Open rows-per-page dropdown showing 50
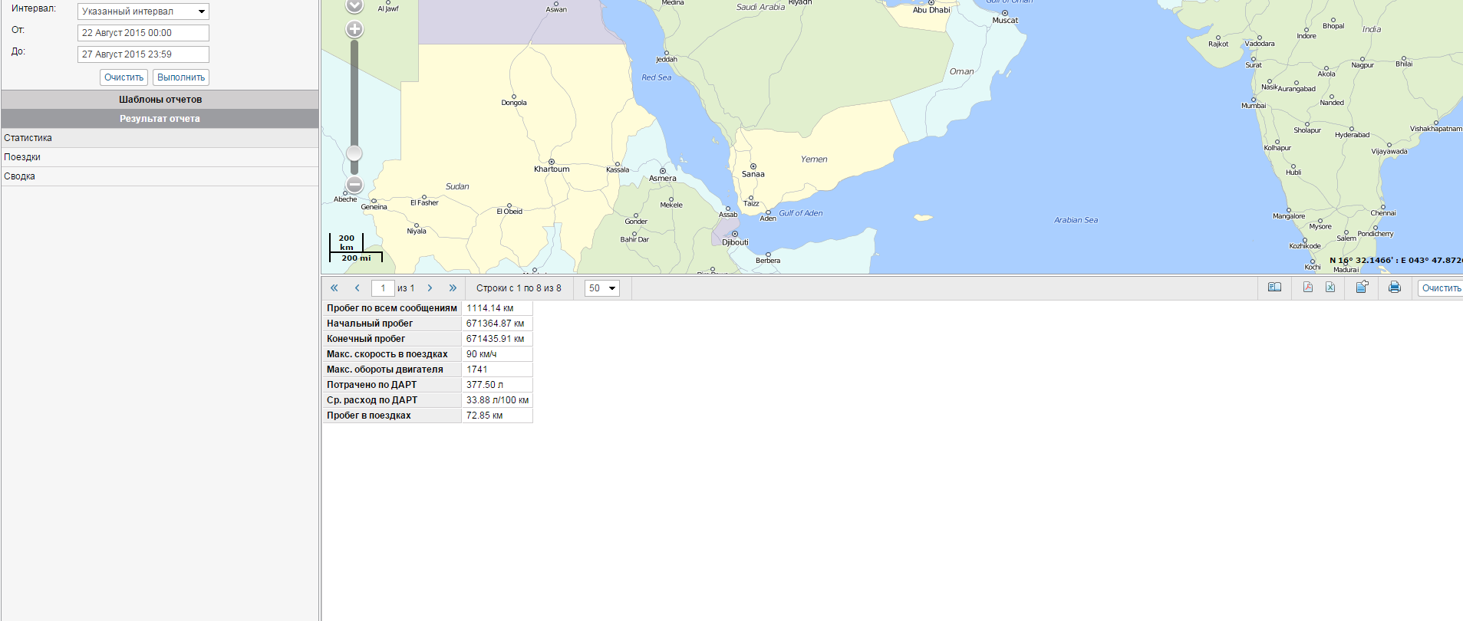1463x621 pixels. point(602,288)
